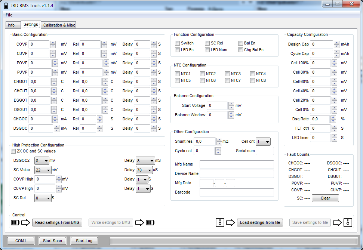The image size is (363, 250).
Task: Click the CHGOT temperature value field
Action: (x=40, y=81)
